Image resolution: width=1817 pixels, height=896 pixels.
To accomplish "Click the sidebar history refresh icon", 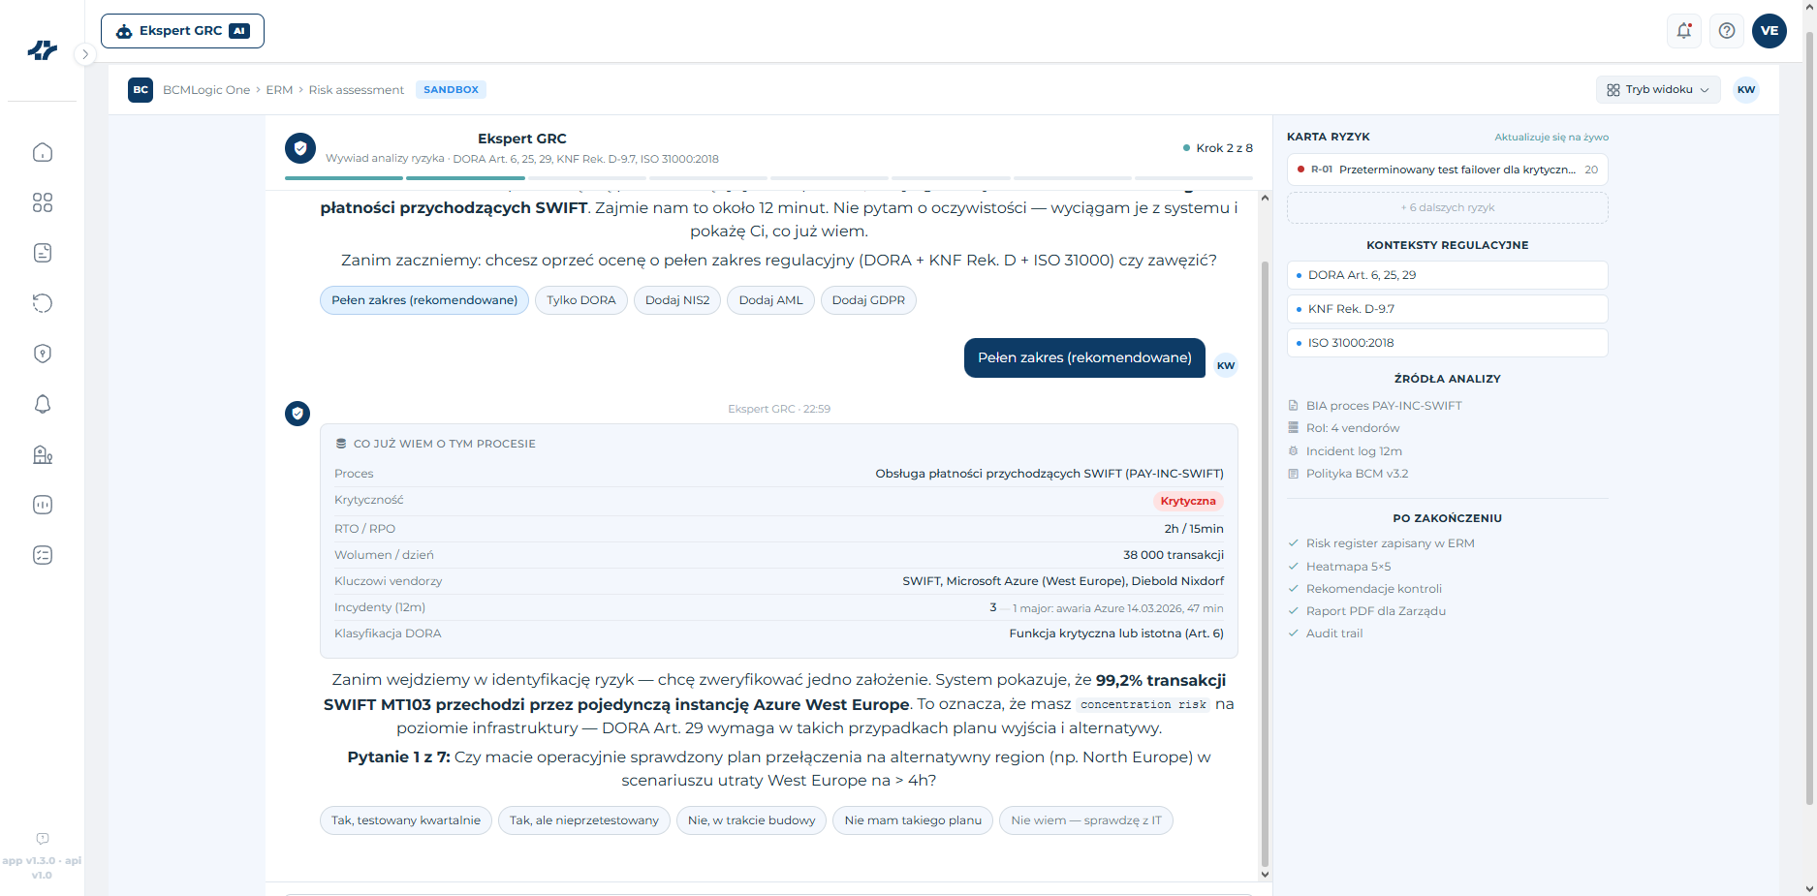I will click(x=43, y=303).
